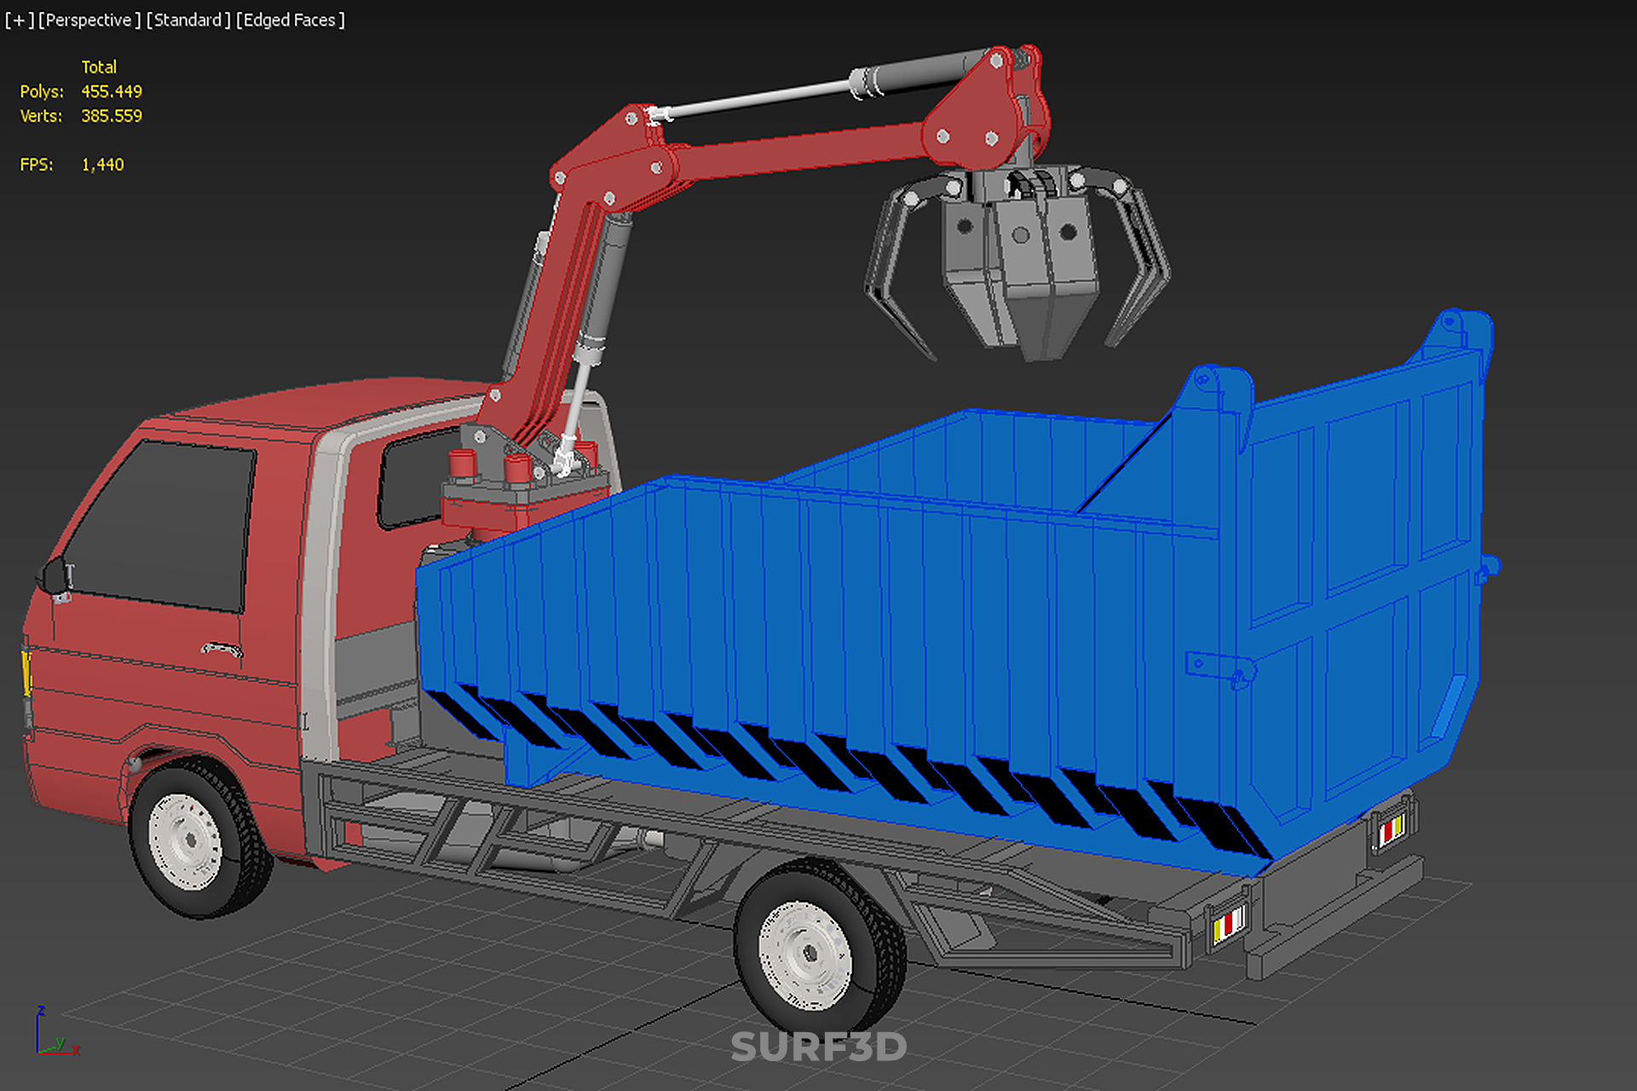
Task: Open the [+] viewport general menu
Action: click(19, 20)
